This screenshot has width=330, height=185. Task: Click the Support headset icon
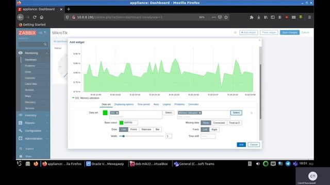21,149
